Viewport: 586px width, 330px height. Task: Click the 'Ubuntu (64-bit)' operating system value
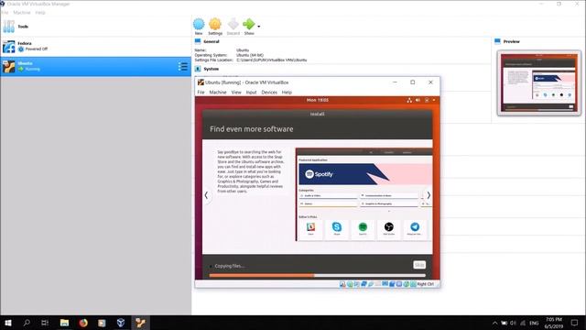250,55
